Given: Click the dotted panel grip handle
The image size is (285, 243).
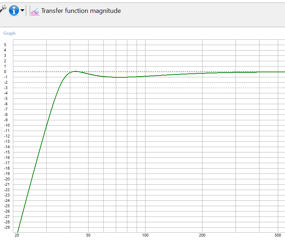Looking at the screenshot, I should point(1,132).
